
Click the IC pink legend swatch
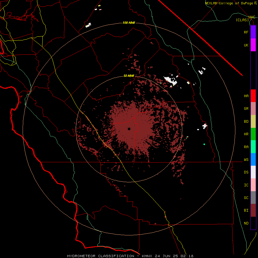253,185
